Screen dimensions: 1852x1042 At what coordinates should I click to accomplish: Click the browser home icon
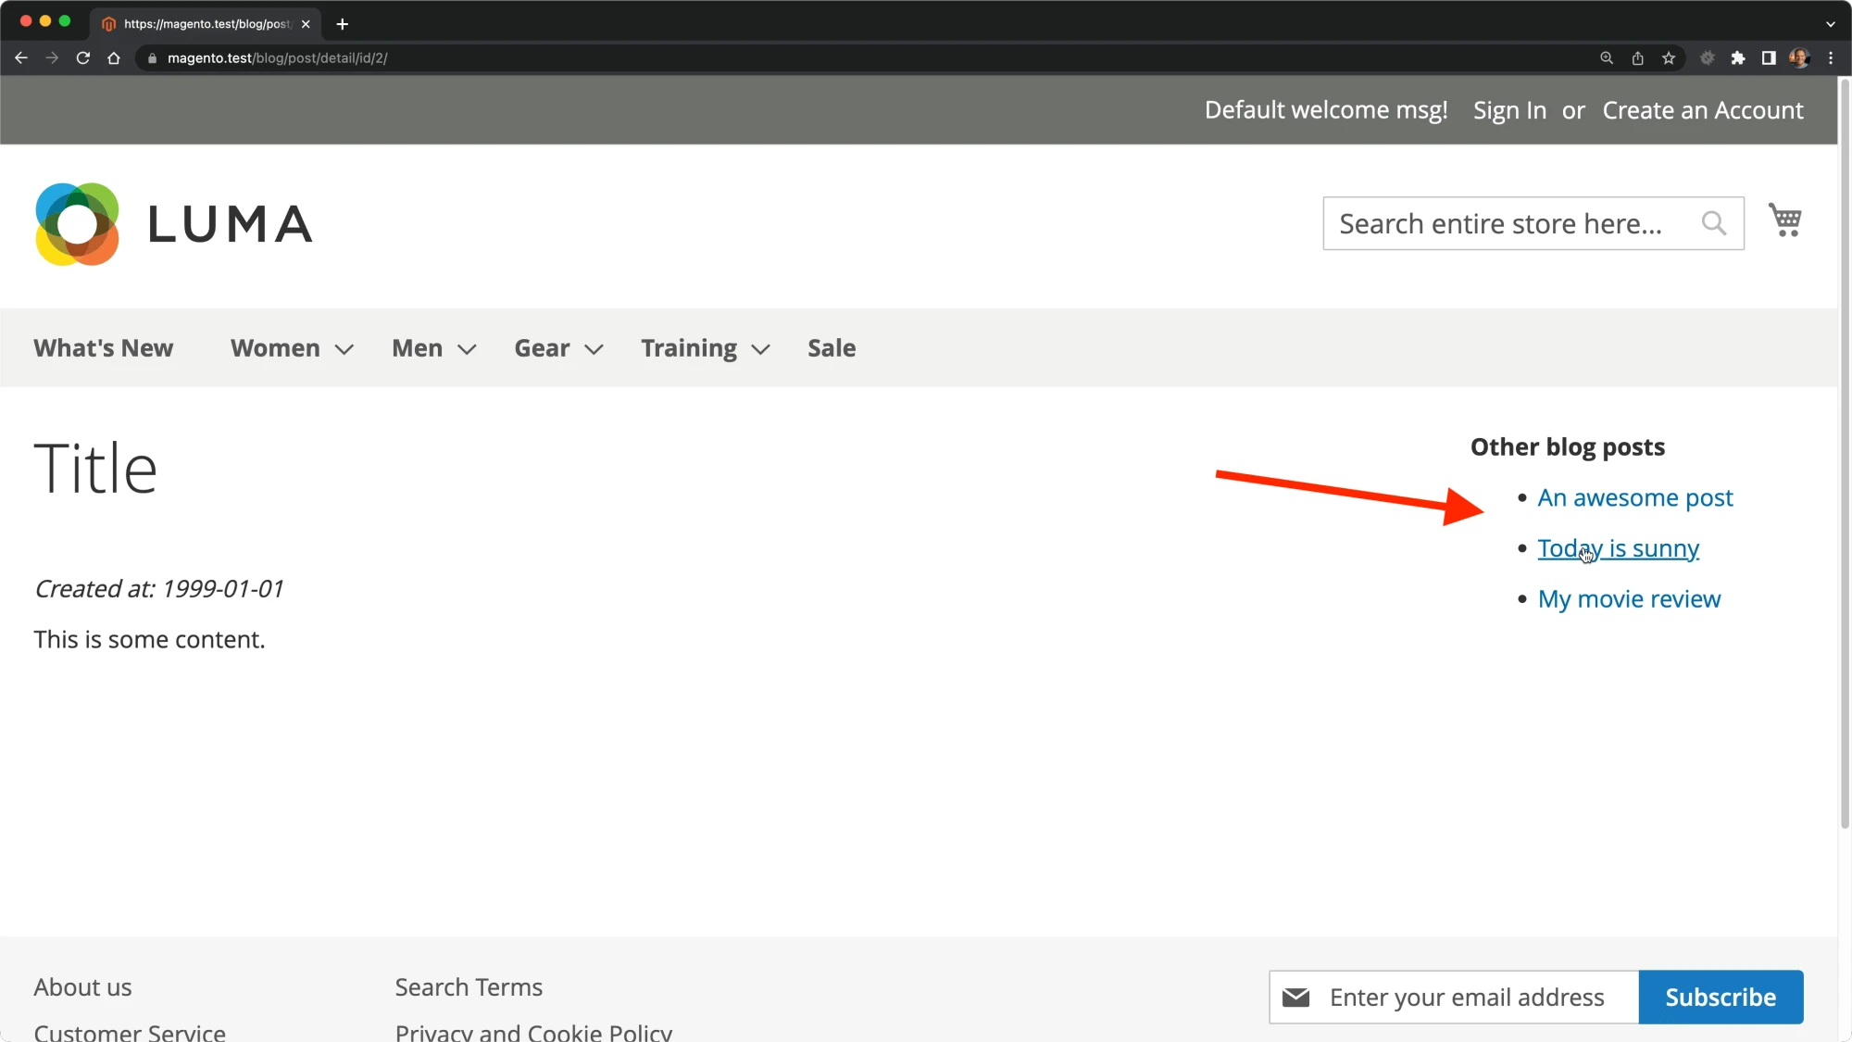(114, 58)
